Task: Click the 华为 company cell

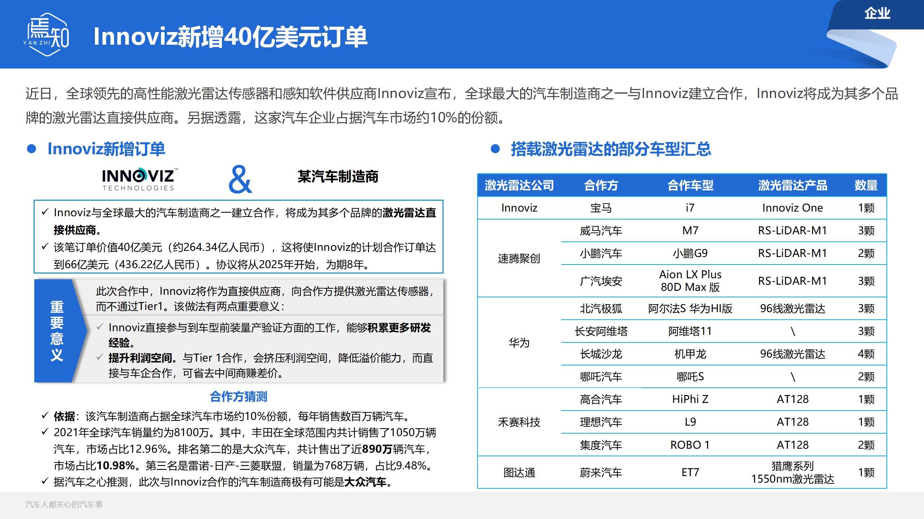Action: (x=519, y=342)
